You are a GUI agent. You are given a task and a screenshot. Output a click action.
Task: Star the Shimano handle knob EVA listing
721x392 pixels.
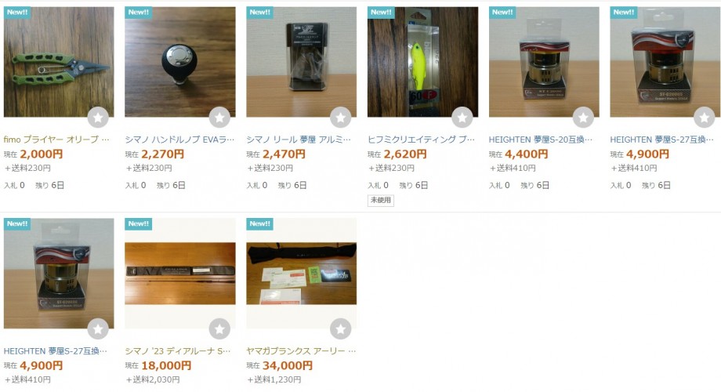click(219, 118)
